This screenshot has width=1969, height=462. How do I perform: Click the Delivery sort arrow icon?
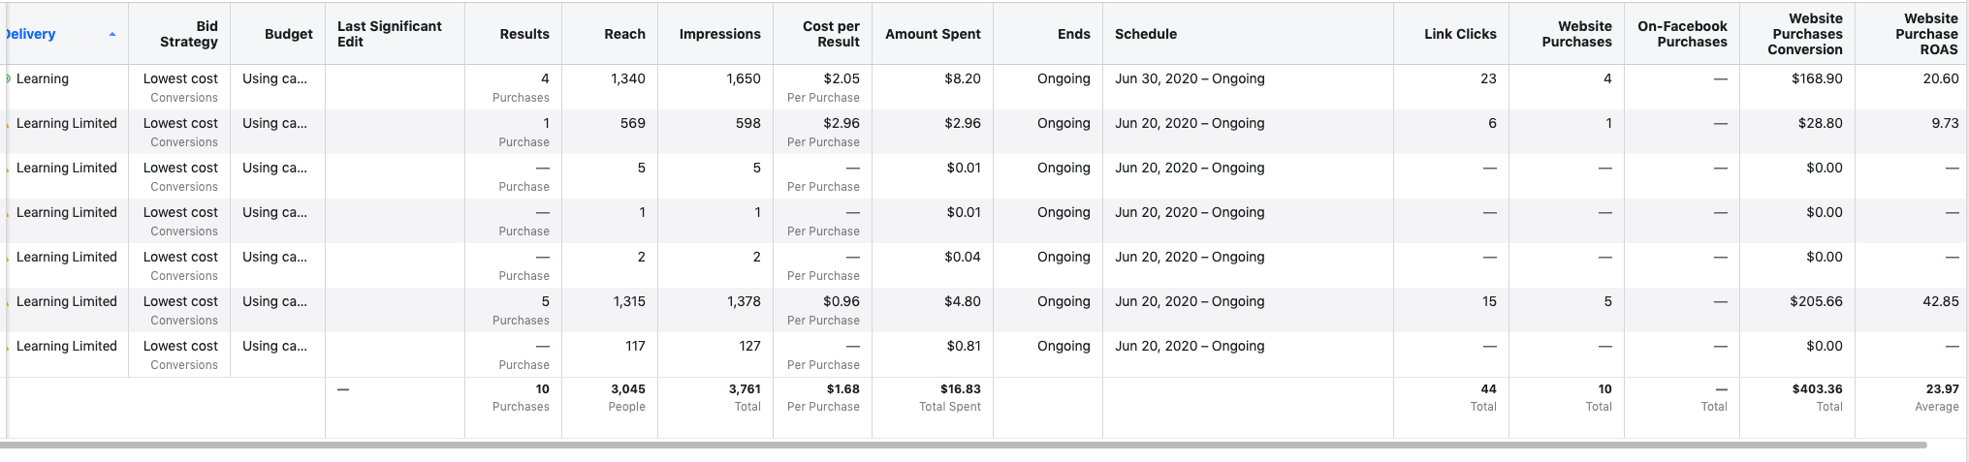coord(112,34)
